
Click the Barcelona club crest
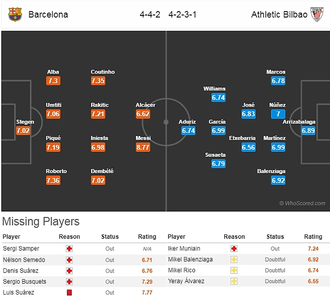click(15, 14)
